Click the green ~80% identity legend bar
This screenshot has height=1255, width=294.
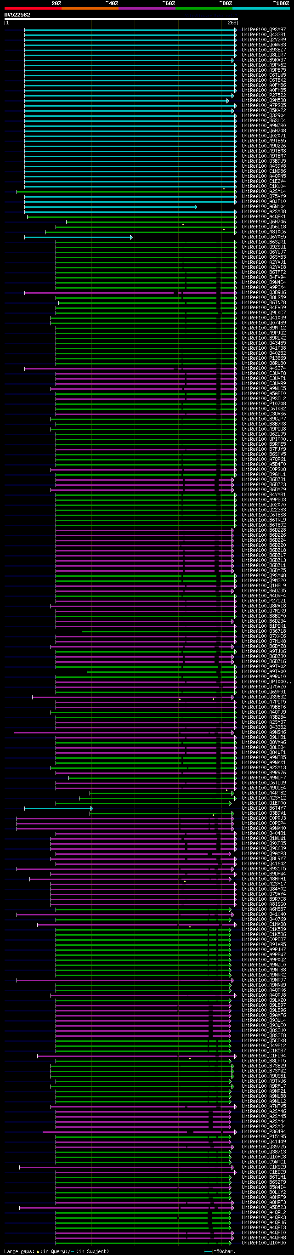204,8
